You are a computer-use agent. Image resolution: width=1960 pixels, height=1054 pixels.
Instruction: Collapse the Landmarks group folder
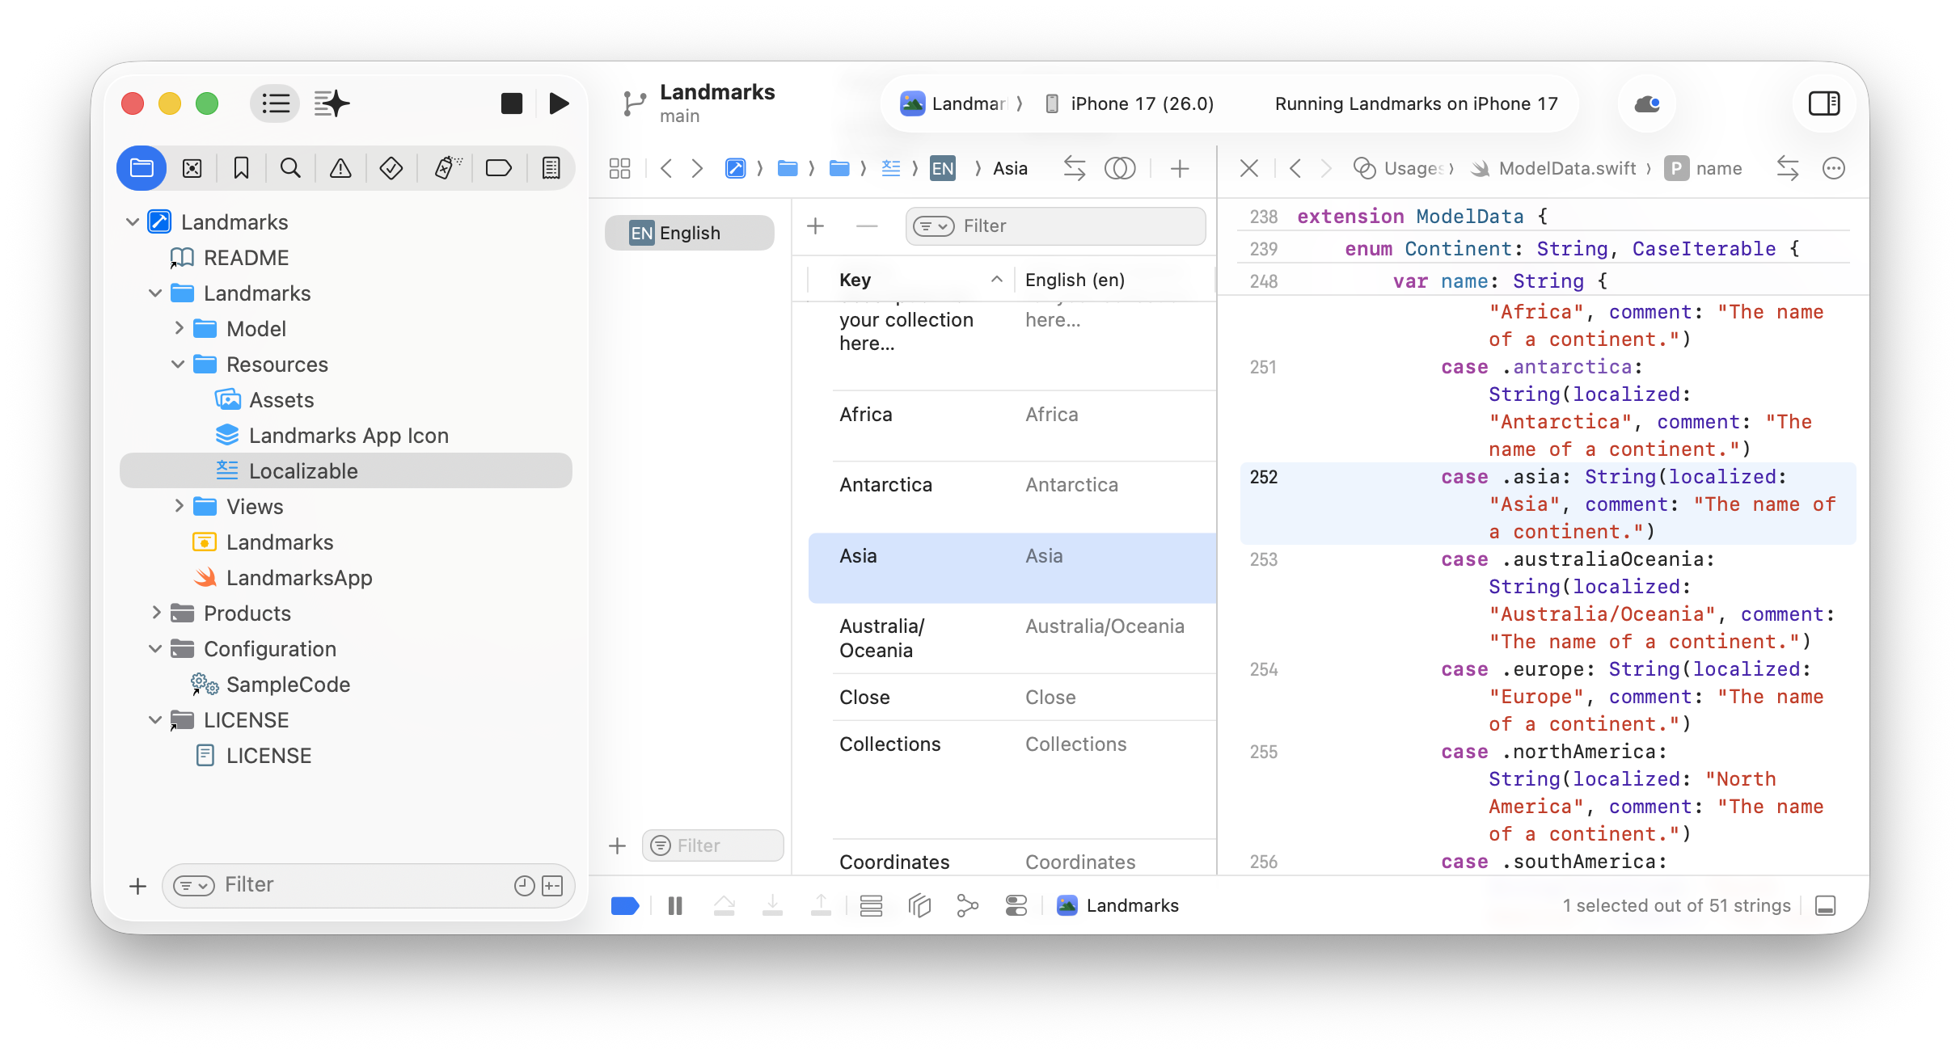[155, 293]
